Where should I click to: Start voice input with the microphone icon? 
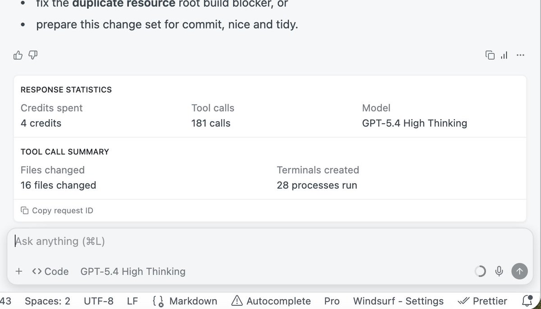[499, 271]
